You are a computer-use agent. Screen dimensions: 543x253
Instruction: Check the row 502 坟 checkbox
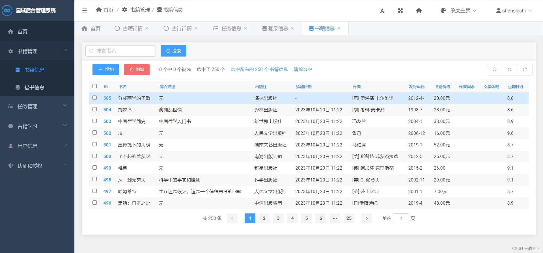[x=95, y=133]
